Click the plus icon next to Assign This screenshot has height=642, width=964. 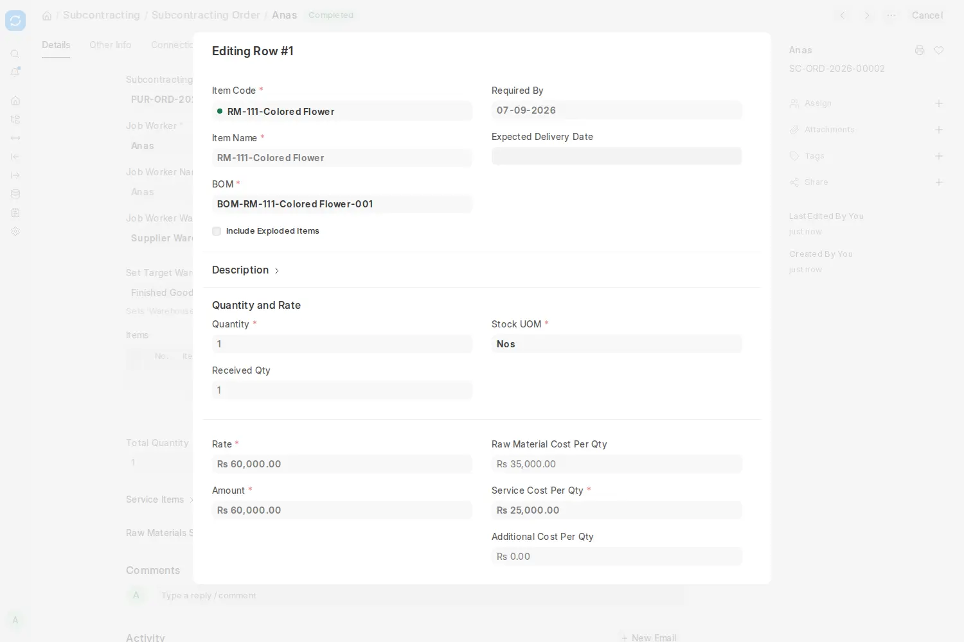pos(939,103)
